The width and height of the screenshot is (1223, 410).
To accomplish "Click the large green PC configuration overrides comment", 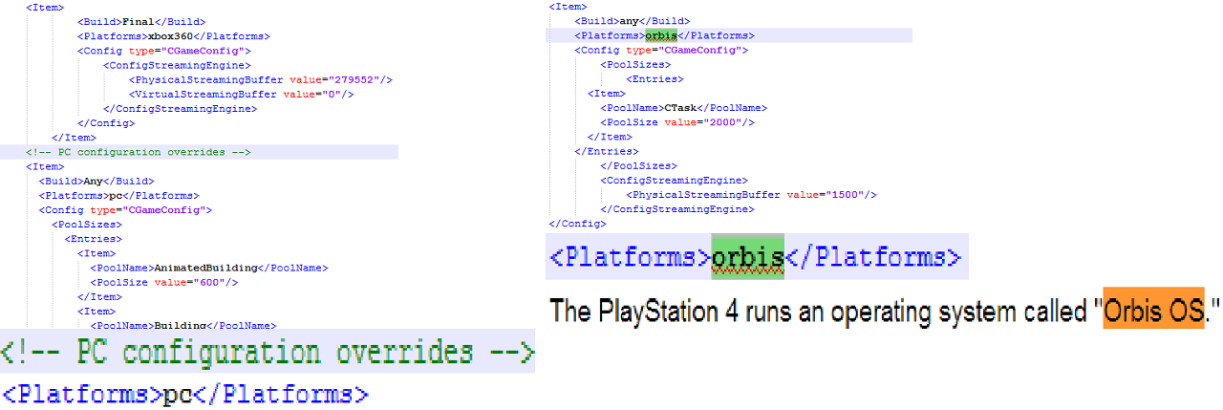I will (267, 352).
